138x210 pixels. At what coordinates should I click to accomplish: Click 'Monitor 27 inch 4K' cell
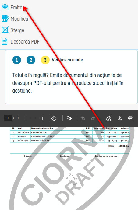click(41, 141)
